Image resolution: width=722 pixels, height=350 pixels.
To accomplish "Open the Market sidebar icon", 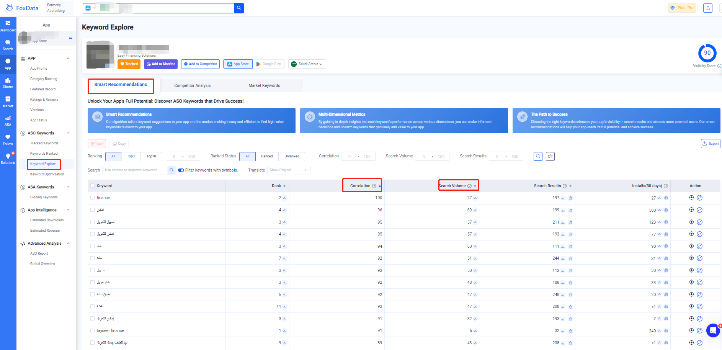I will coord(8,102).
